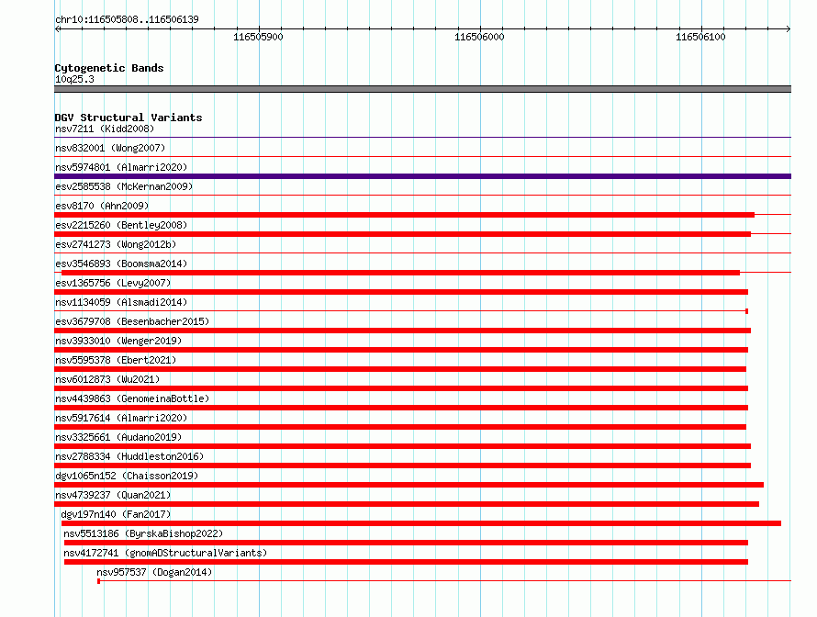
Task: Open the nsv4739237 (Quan2021) label
Action: tap(113, 495)
